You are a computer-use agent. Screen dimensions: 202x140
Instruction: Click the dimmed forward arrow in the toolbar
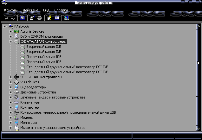(x=13, y=18)
